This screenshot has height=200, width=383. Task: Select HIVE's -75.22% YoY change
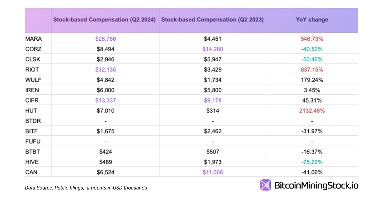(x=312, y=162)
